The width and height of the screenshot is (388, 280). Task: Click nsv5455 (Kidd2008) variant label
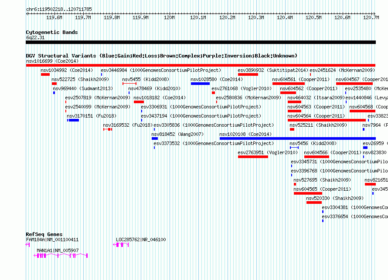click(146, 79)
